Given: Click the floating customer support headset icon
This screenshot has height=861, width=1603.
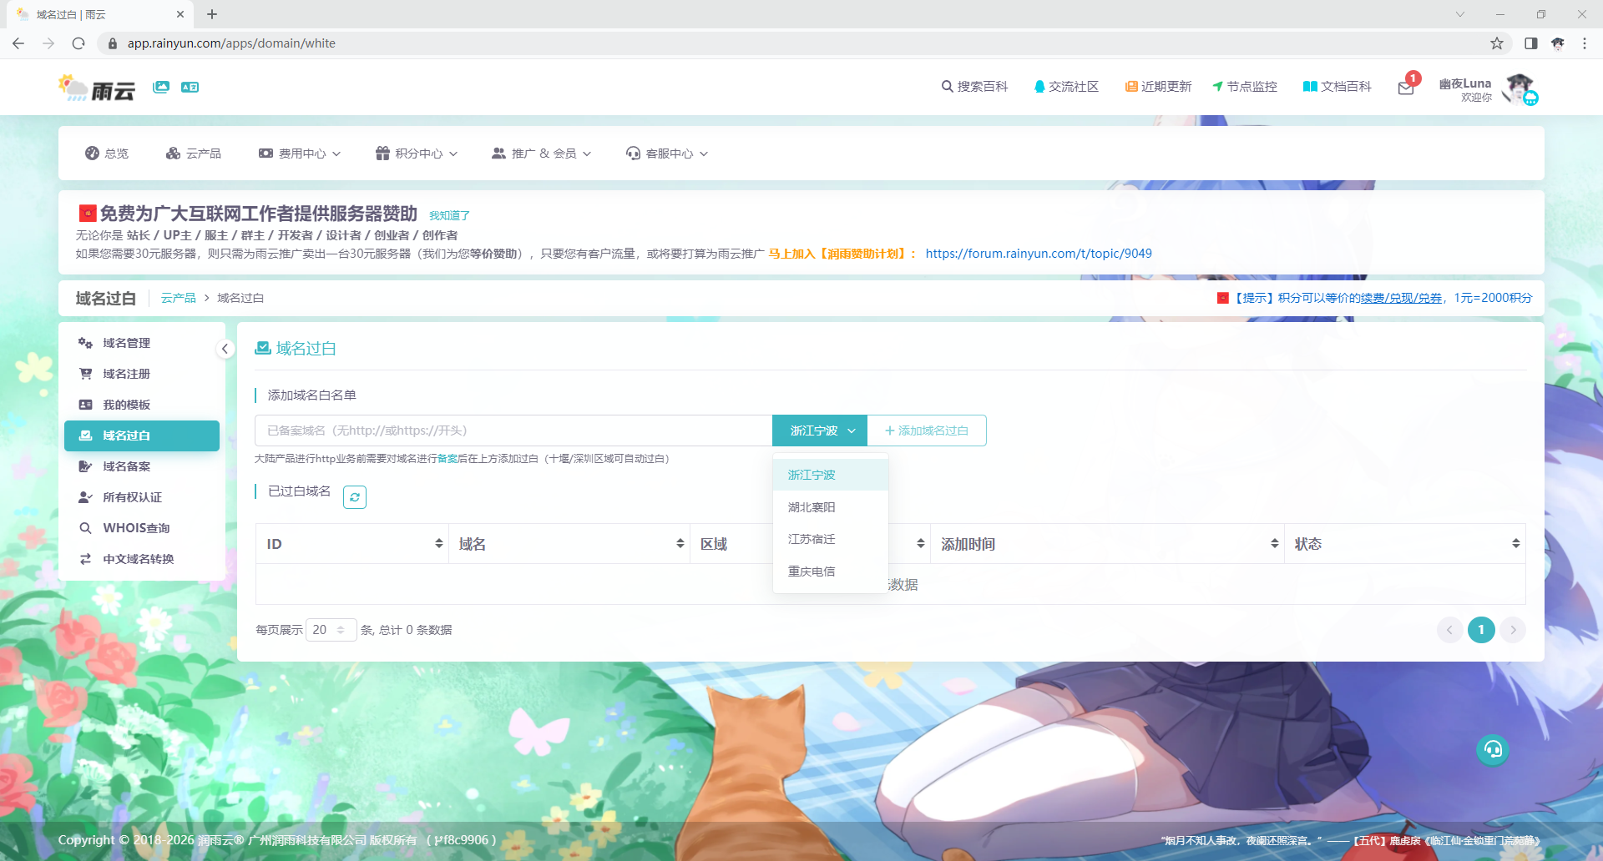Looking at the screenshot, I should pyautogui.click(x=1493, y=749).
